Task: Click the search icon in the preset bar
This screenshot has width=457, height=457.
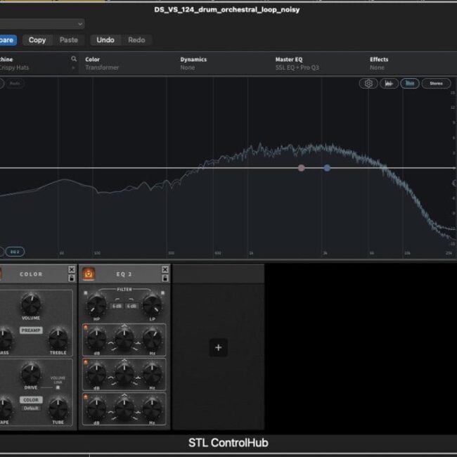Action: [x=74, y=60]
